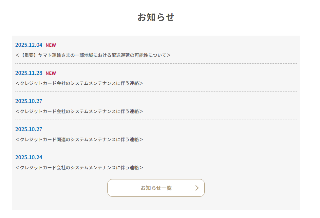Click the お知らせ page heading
Screen dimensions: 320x218
pyautogui.click(x=156, y=17)
